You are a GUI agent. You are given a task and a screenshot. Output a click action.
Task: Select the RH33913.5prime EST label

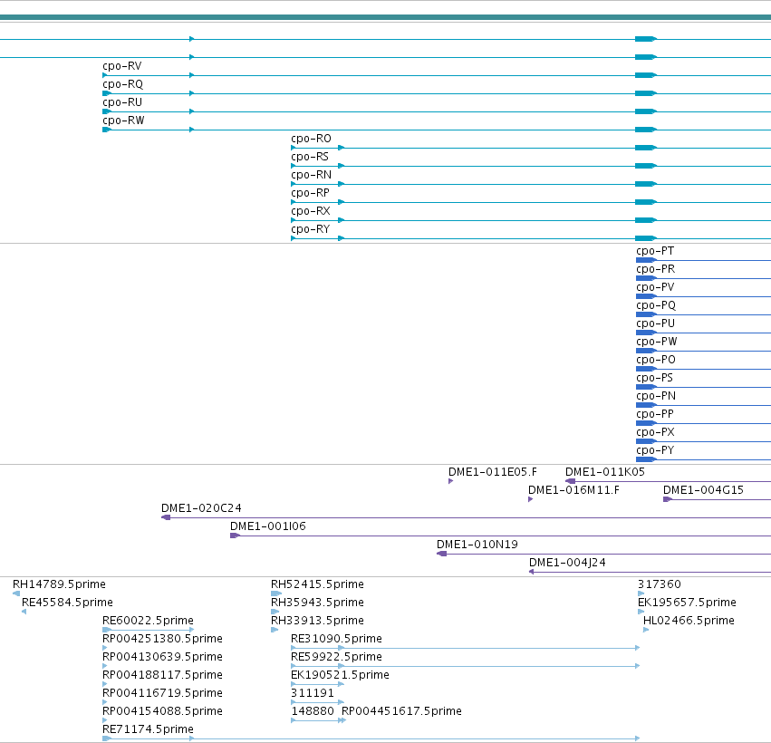(x=317, y=621)
